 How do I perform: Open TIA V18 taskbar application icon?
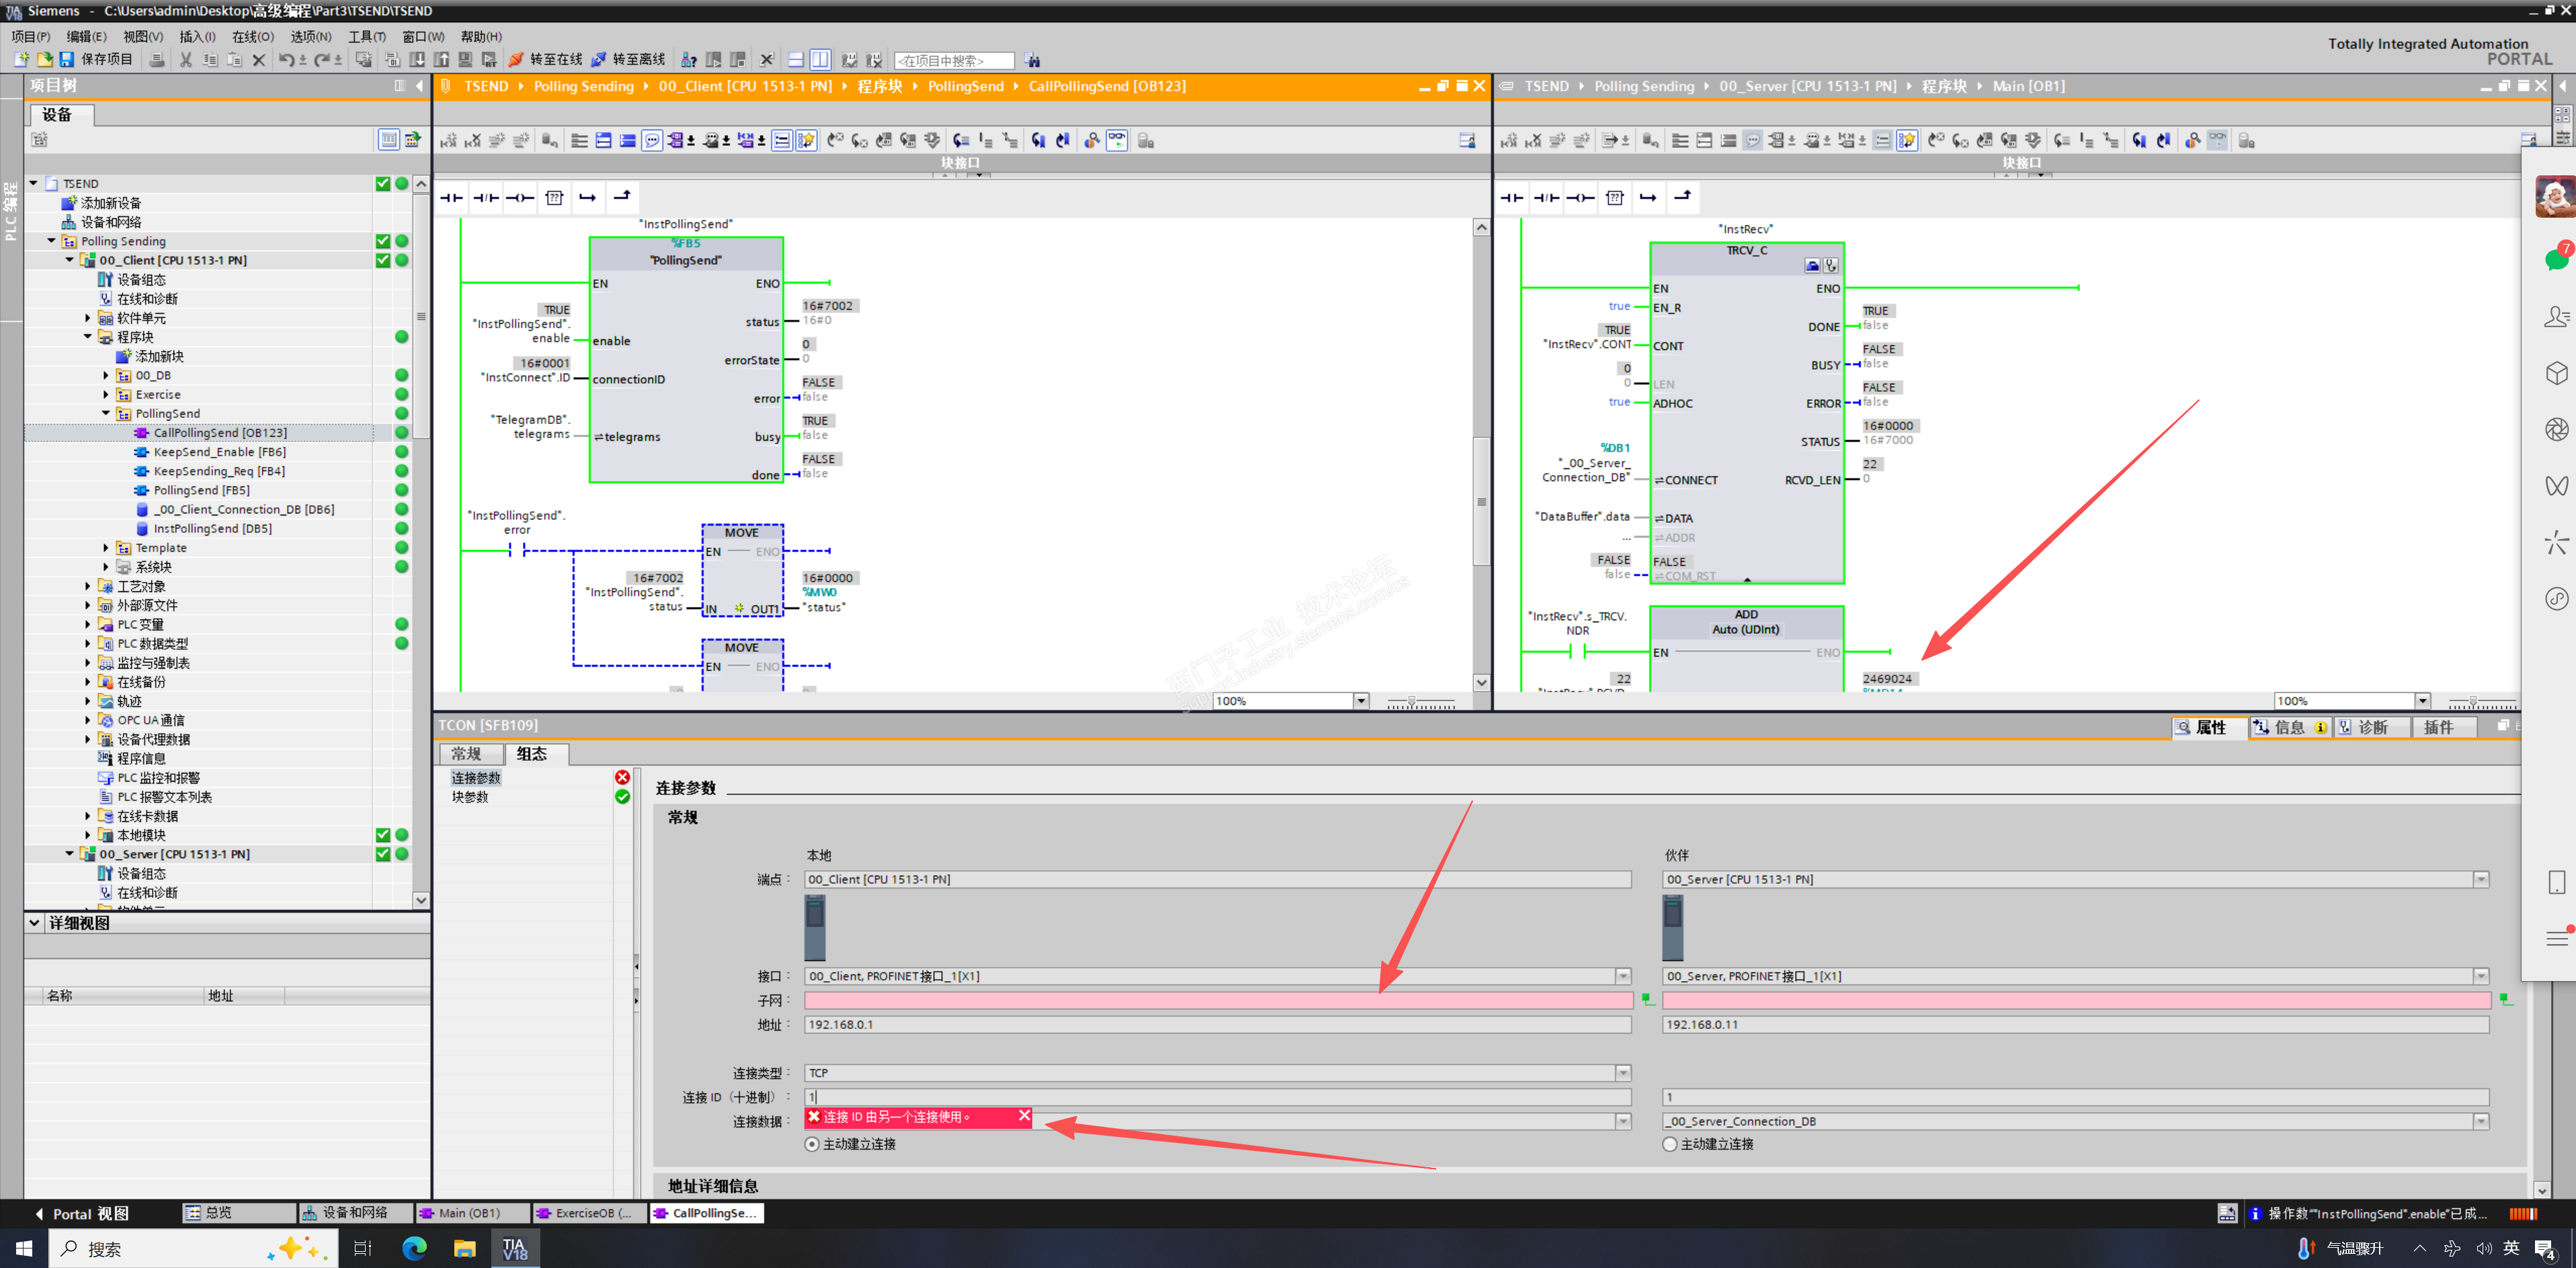point(515,1248)
